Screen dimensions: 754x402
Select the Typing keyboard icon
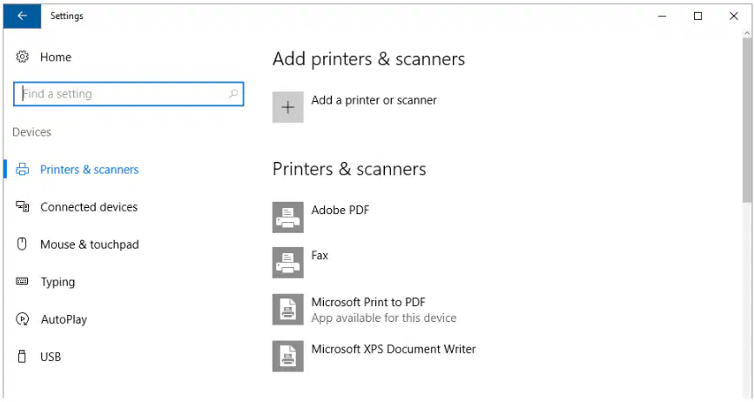tap(22, 281)
